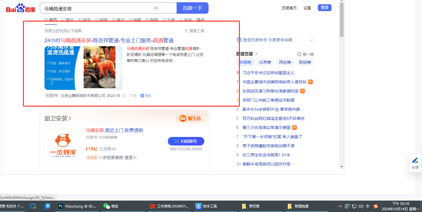Toggle the 中 input language indicator

click(x=368, y=206)
